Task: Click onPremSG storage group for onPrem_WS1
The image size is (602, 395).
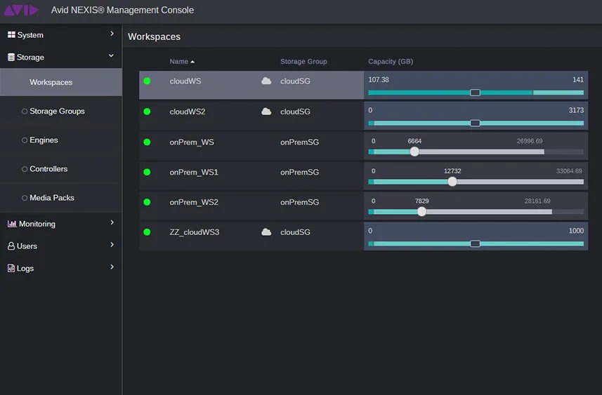Action: click(299, 172)
